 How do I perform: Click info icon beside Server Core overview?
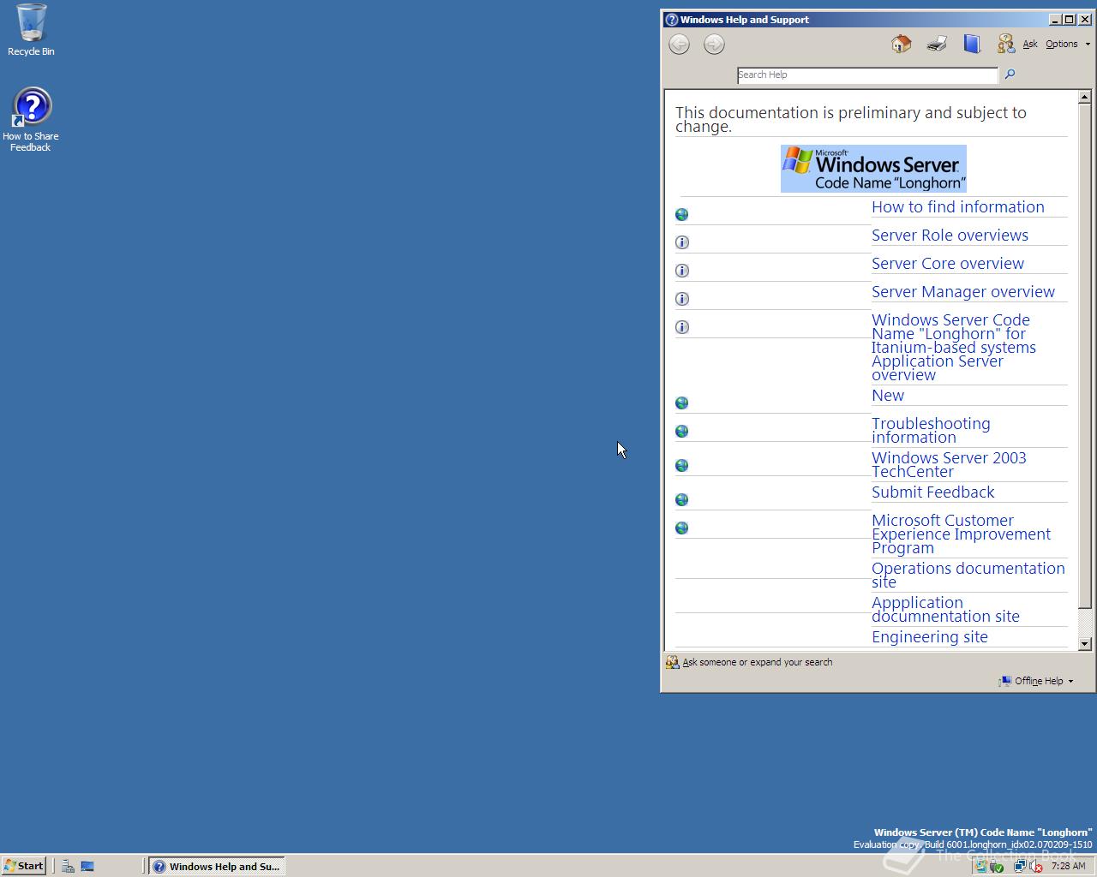click(682, 271)
